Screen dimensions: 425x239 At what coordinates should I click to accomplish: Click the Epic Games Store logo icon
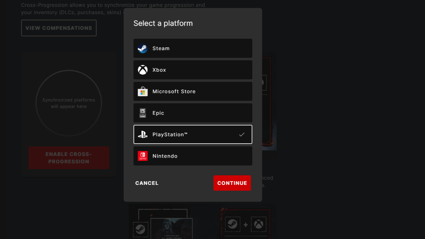(142, 113)
